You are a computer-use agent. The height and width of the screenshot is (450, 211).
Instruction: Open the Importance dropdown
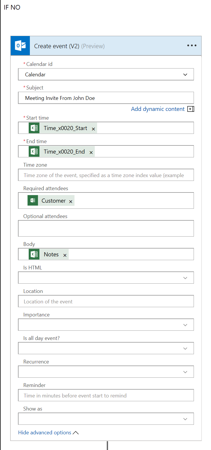185,325
